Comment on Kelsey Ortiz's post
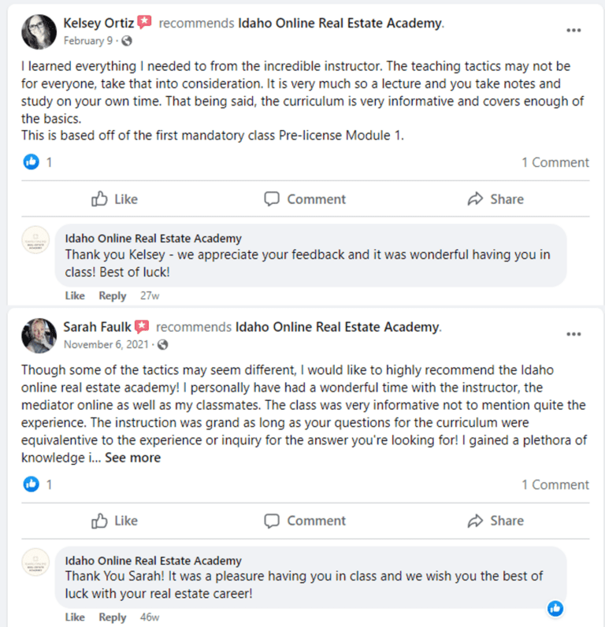The height and width of the screenshot is (627, 605). point(305,199)
